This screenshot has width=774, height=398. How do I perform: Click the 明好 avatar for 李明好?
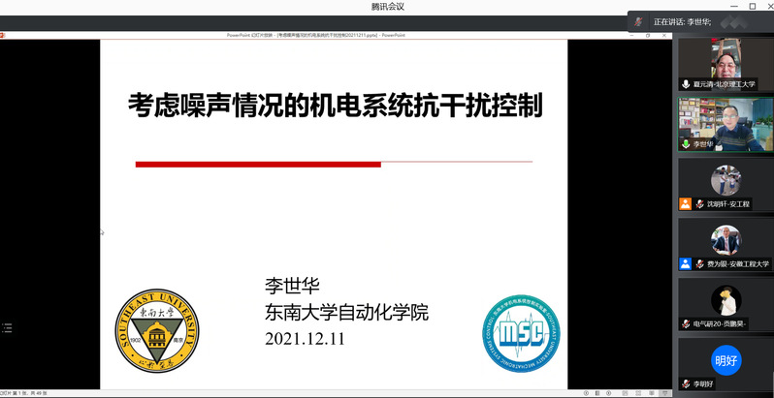point(725,360)
